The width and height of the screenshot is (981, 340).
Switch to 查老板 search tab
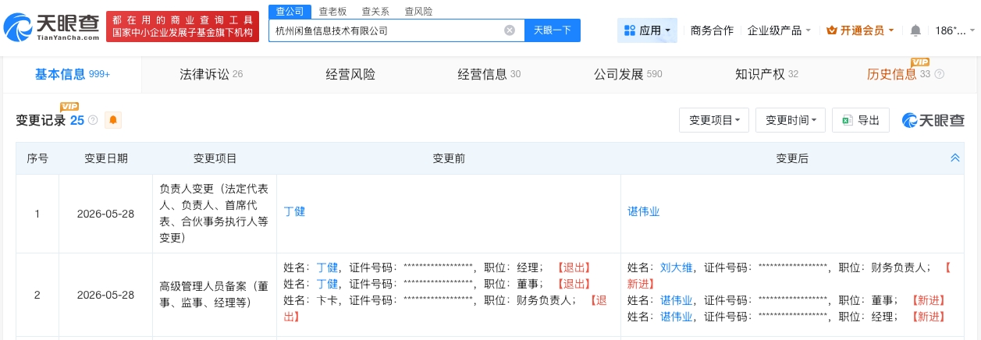tap(332, 12)
